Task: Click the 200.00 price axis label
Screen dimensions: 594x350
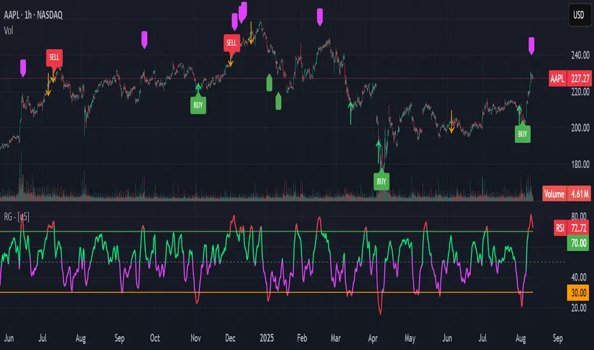Action: [580, 128]
